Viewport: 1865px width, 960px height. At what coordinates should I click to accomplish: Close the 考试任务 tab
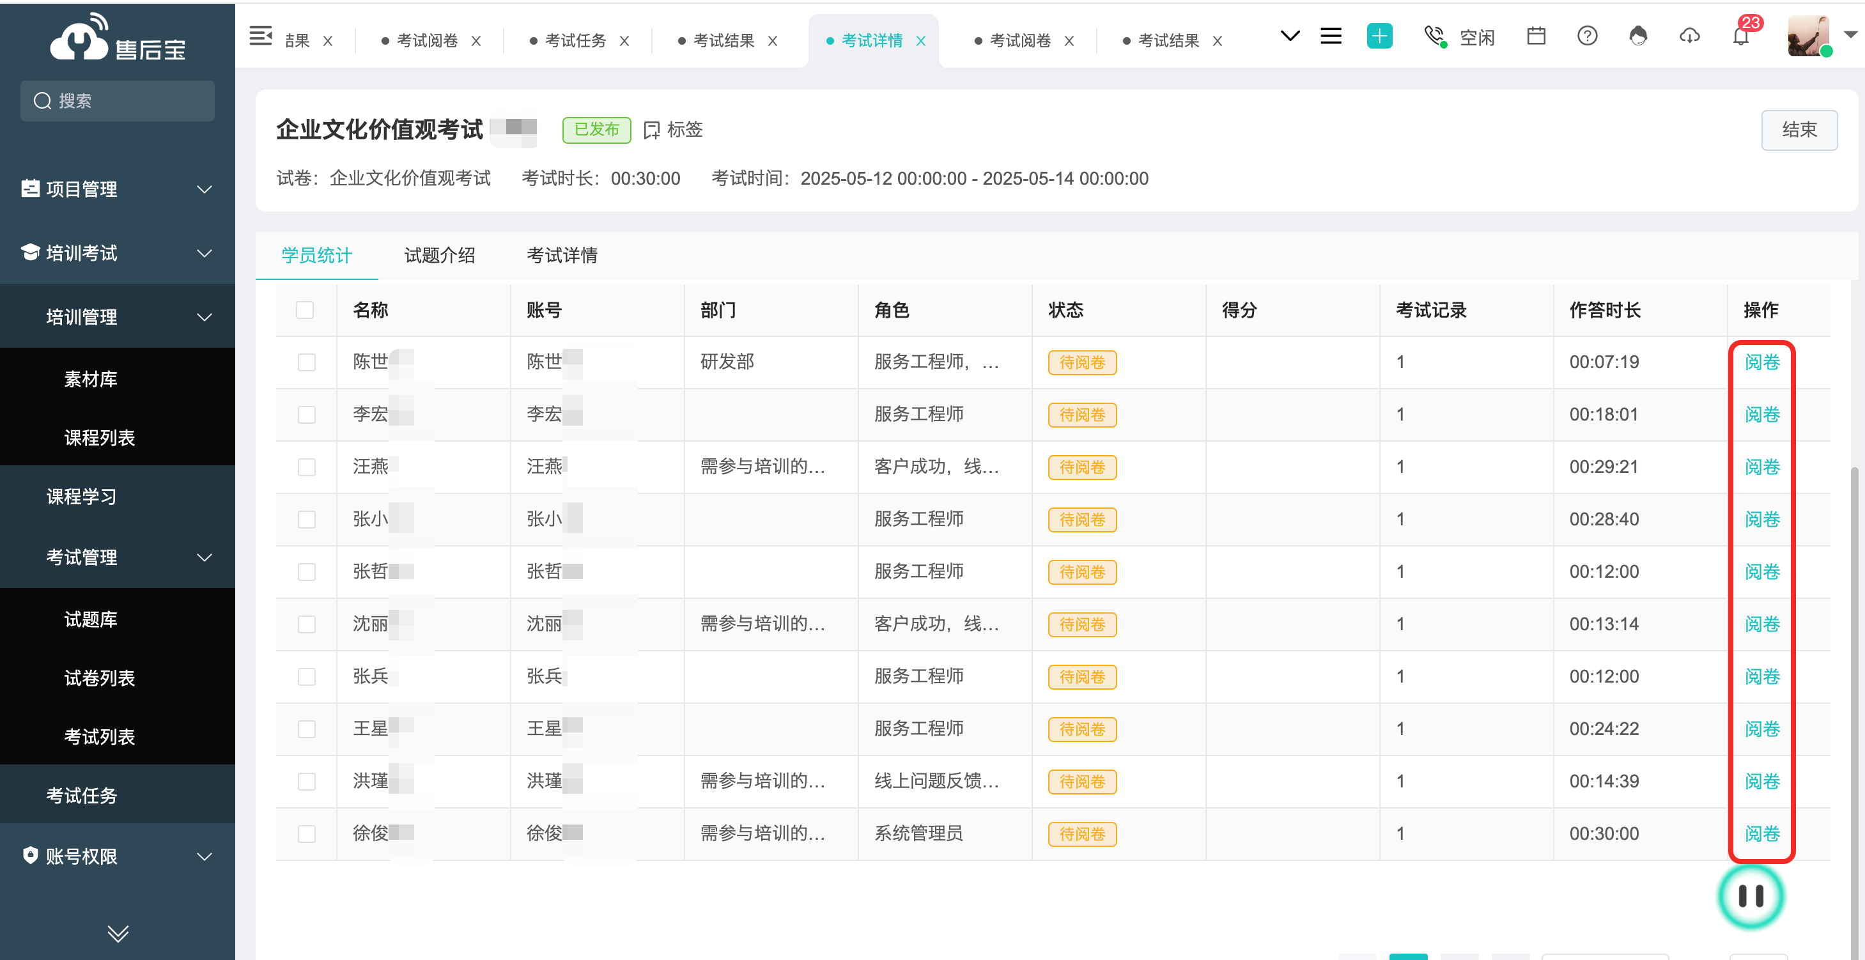pyautogui.click(x=624, y=42)
